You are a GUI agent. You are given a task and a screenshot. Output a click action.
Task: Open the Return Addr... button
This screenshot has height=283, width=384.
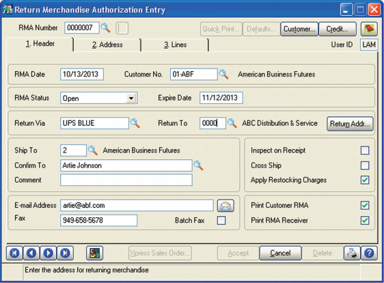point(350,124)
